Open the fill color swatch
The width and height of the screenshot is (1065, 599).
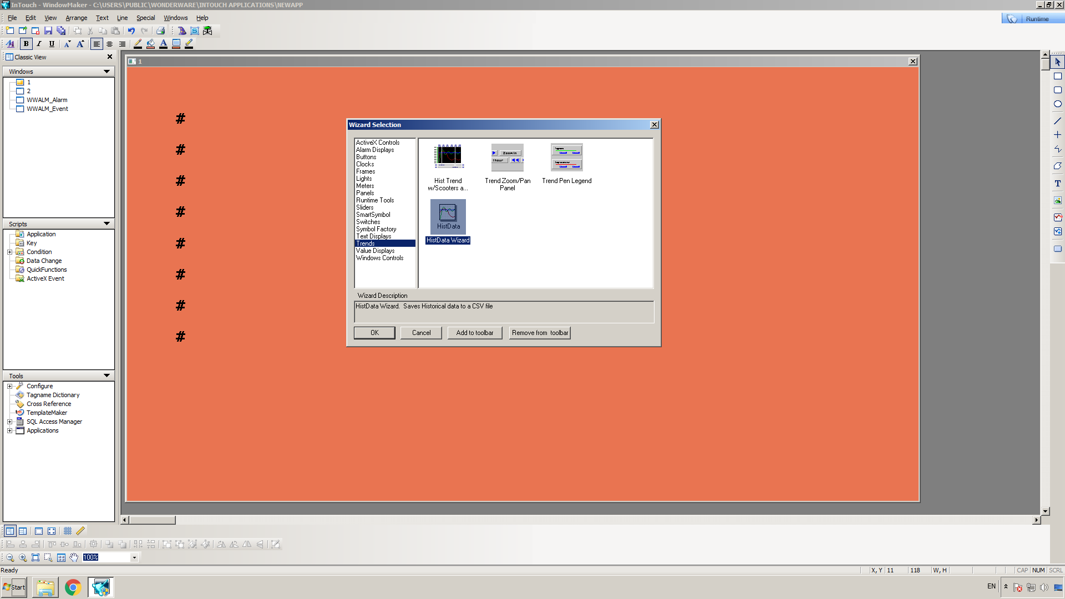(x=150, y=44)
